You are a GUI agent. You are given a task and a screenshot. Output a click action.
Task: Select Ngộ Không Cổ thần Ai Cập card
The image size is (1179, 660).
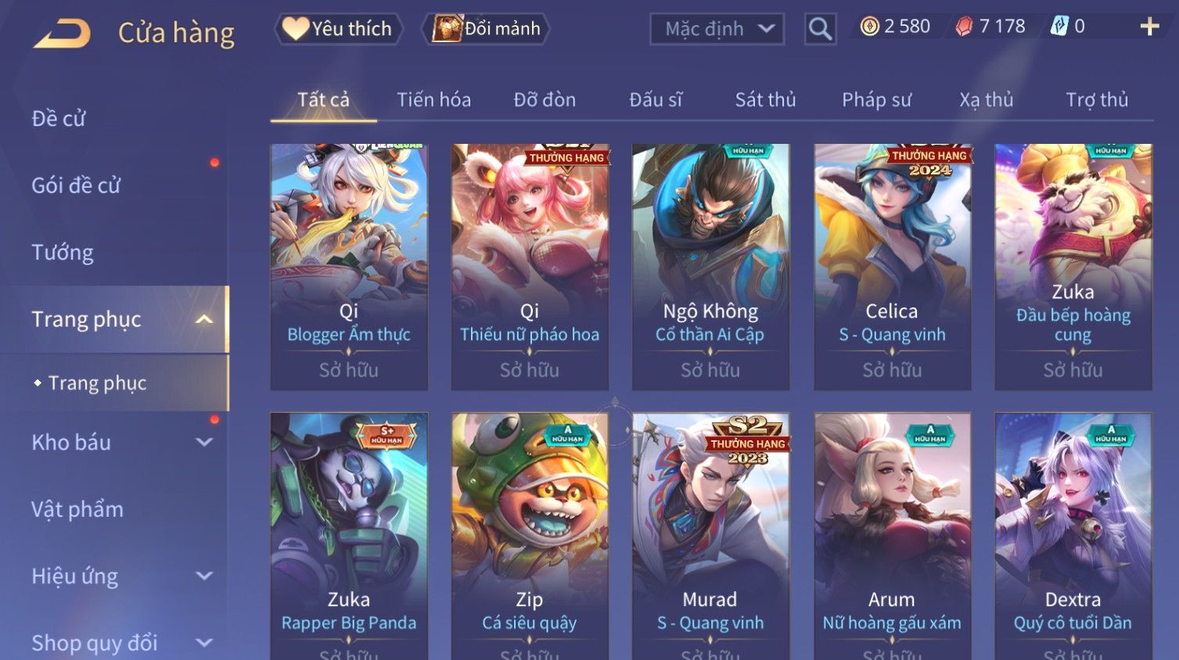click(710, 267)
